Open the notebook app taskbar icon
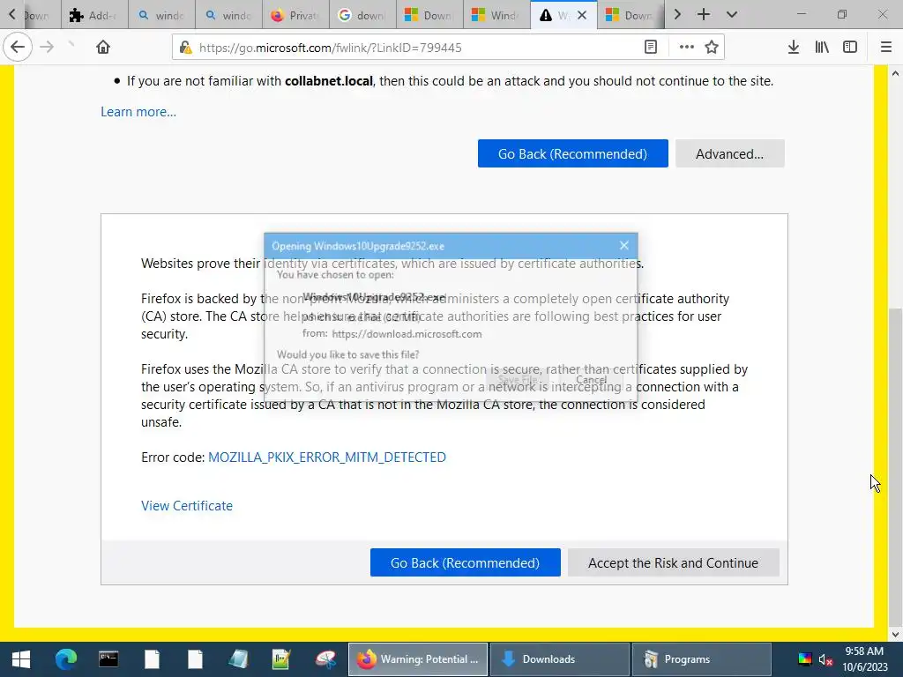The height and width of the screenshot is (677, 903). coord(238,659)
